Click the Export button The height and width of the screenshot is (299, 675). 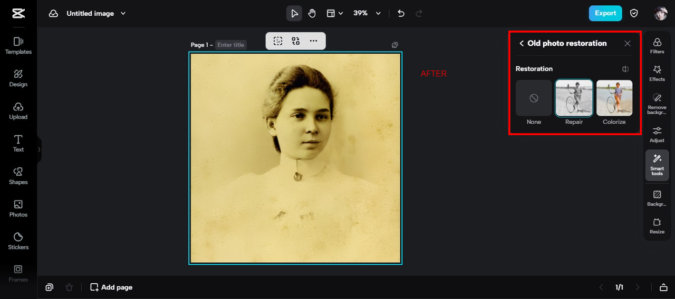(x=605, y=13)
